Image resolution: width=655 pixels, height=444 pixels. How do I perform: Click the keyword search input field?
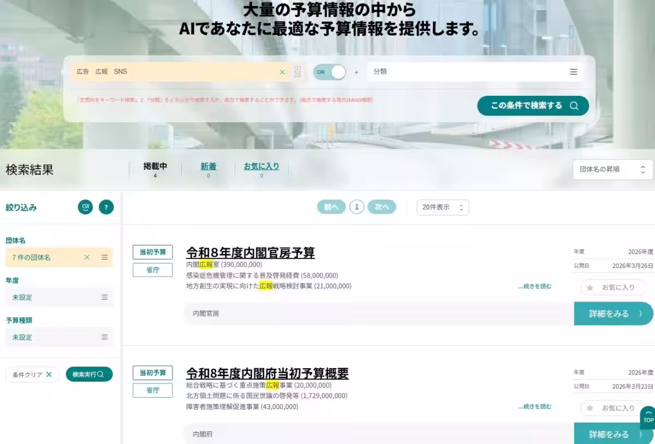point(180,72)
